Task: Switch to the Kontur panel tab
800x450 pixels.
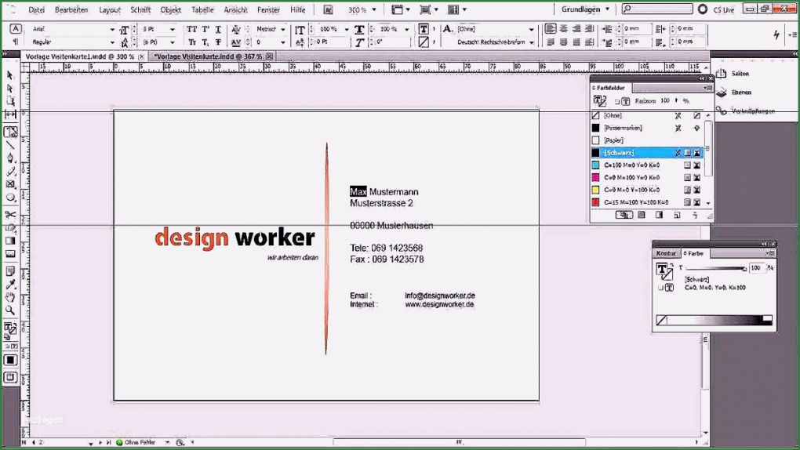Action: click(x=666, y=253)
